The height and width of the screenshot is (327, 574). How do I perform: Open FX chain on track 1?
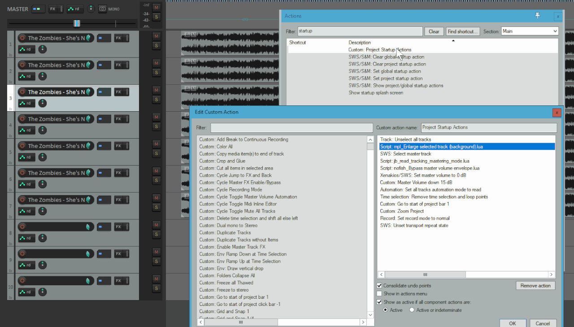tap(119, 38)
